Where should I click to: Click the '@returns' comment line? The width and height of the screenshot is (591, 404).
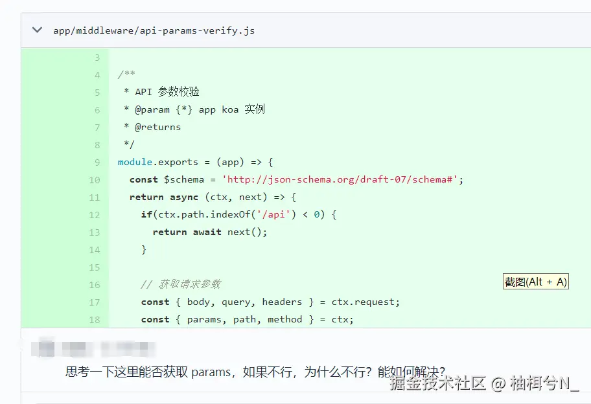tap(152, 128)
